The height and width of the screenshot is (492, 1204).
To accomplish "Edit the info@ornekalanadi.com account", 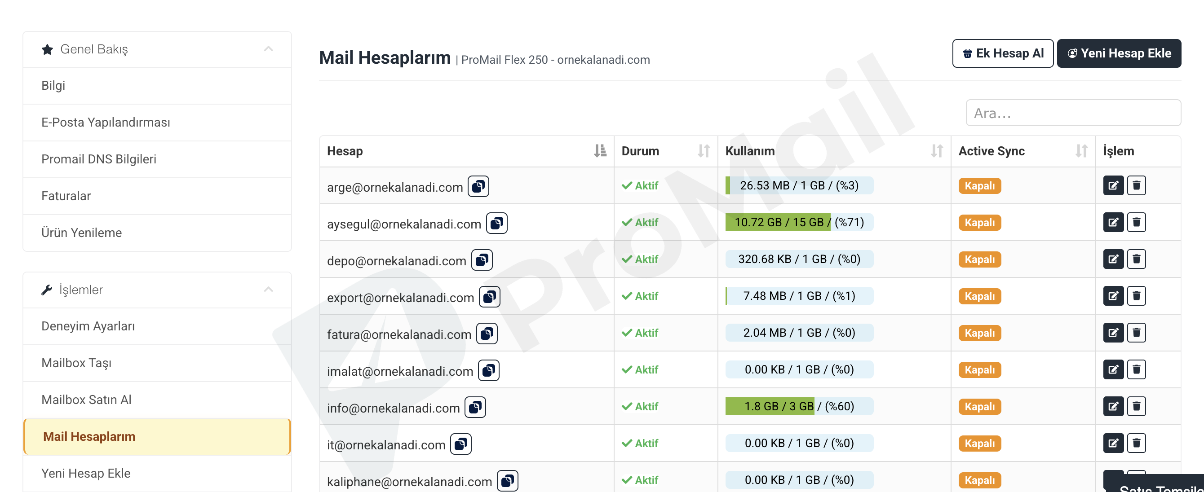I will (x=1113, y=406).
